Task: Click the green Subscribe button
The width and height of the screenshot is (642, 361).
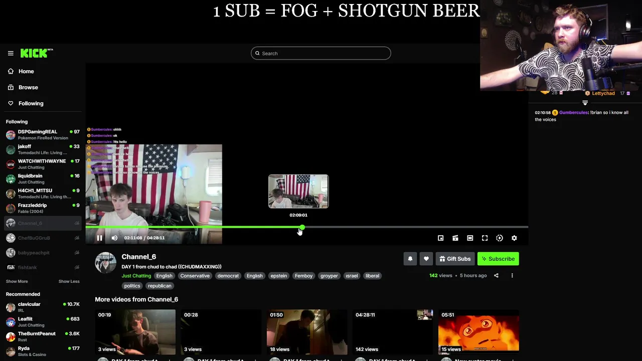Action: (498, 259)
